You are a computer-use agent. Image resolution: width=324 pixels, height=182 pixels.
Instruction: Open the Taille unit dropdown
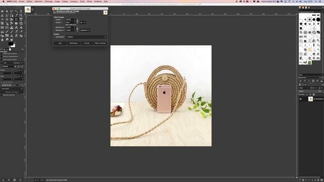pos(20,76)
